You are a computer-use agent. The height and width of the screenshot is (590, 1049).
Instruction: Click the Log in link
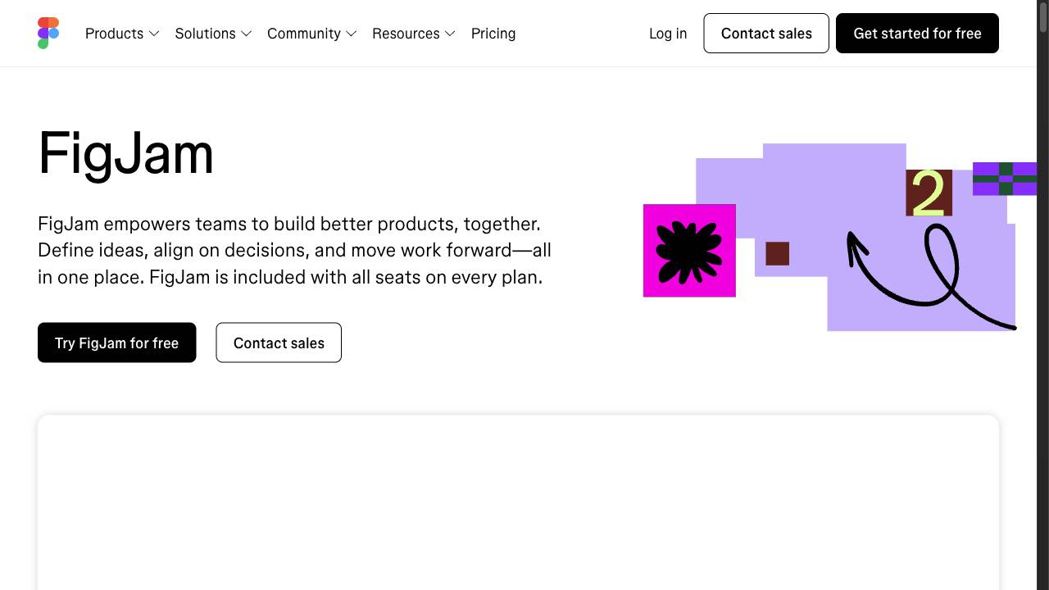coord(668,34)
